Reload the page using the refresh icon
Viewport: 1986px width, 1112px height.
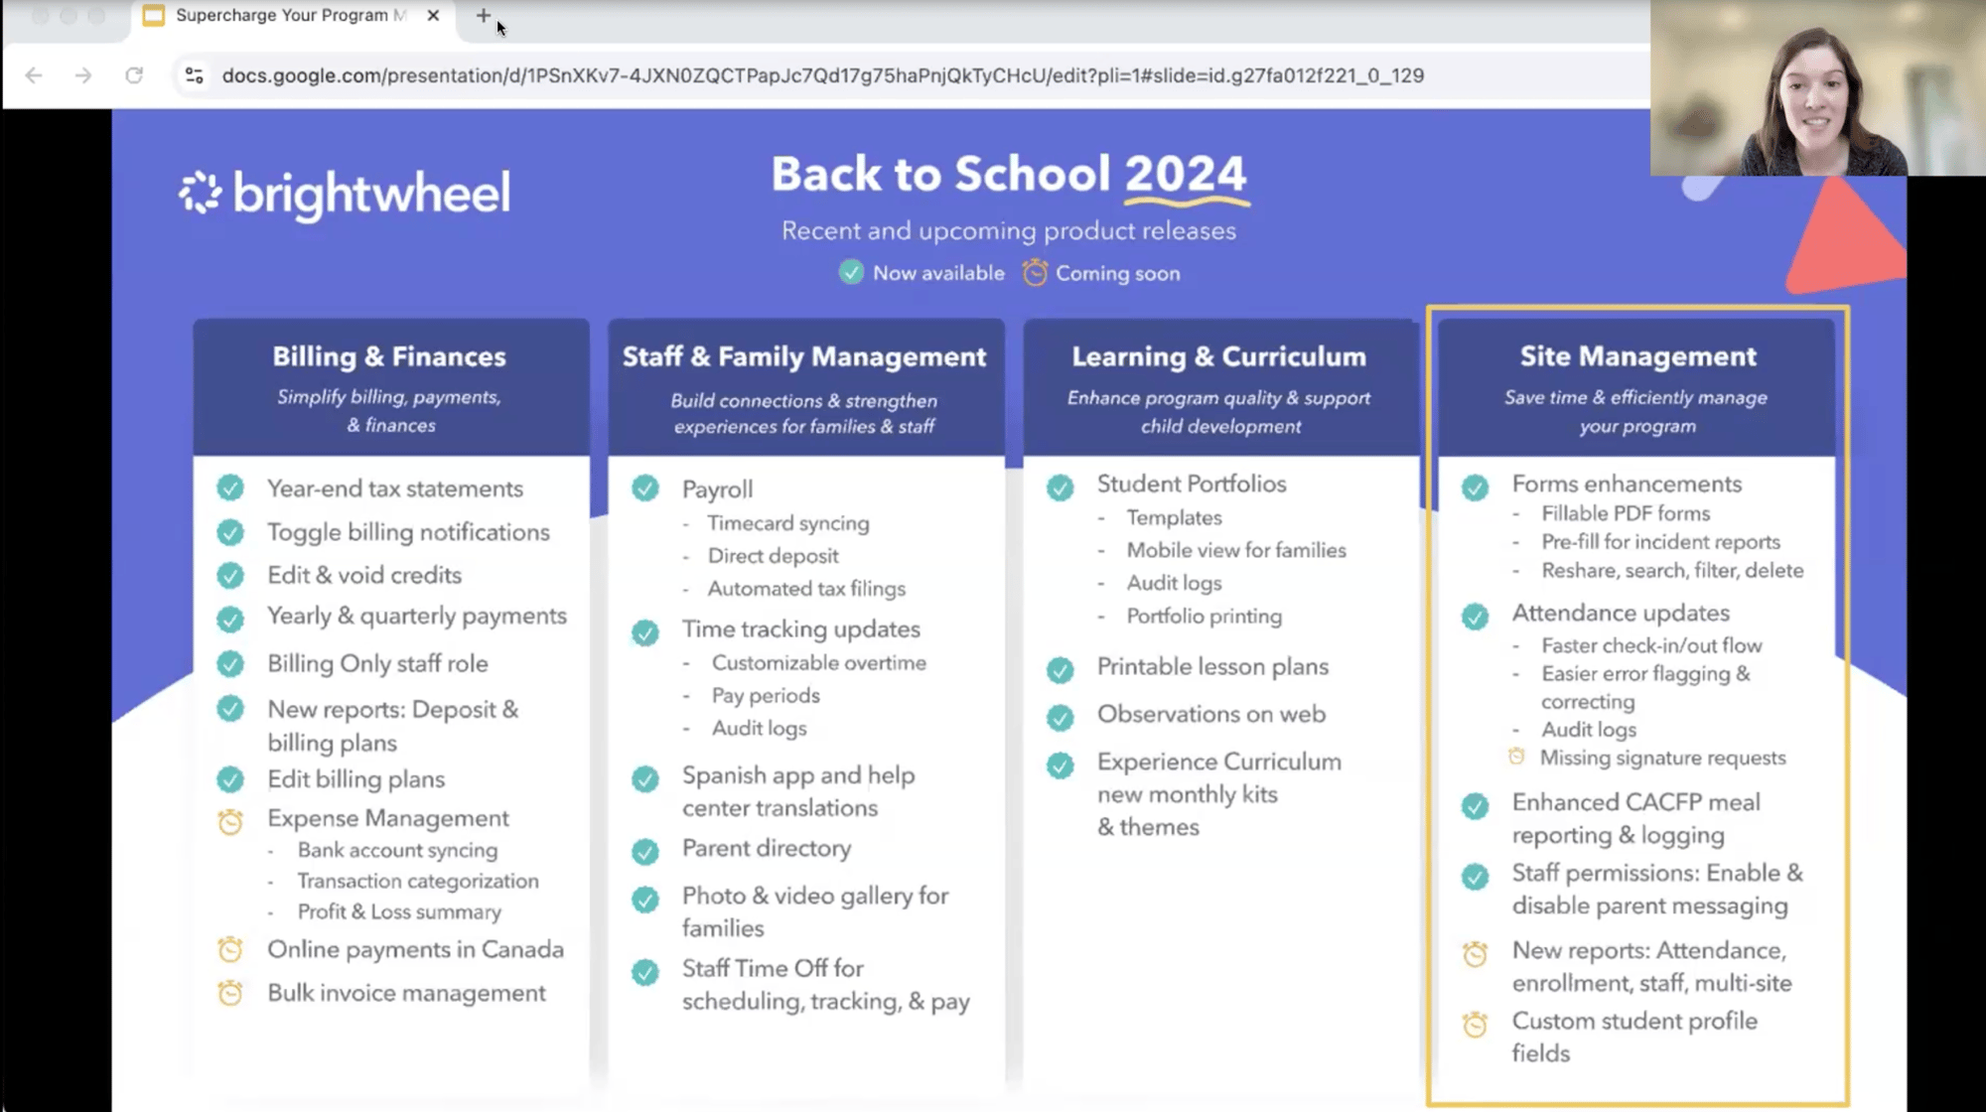tap(135, 74)
